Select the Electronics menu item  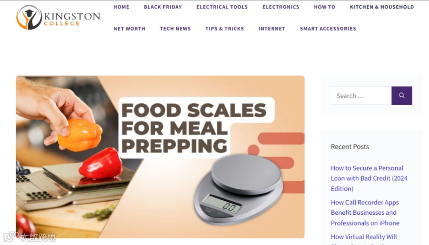[x=281, y=7]
